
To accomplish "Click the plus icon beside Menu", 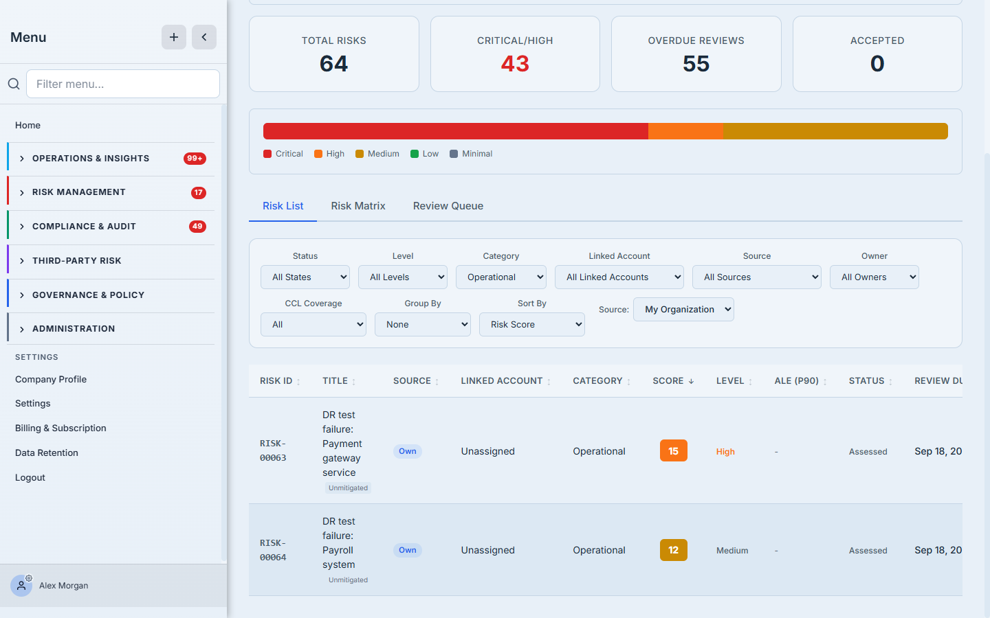I will 174,37.
